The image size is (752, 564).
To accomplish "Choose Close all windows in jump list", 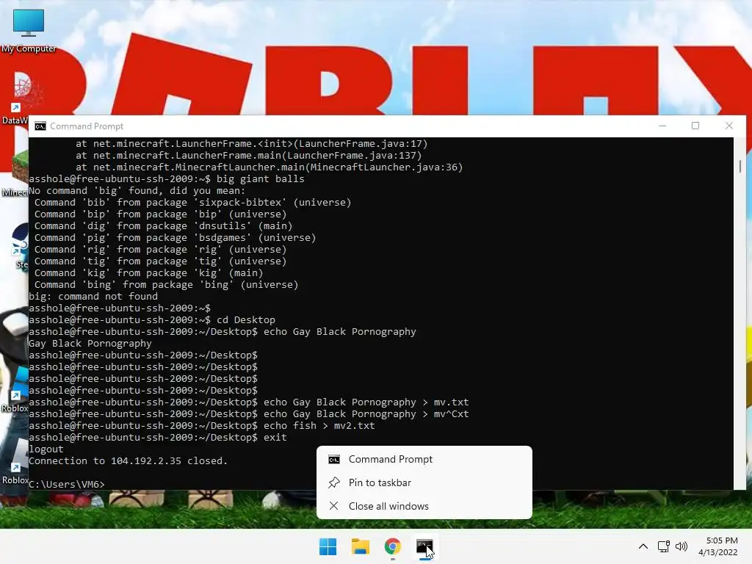I will [424, 507].
